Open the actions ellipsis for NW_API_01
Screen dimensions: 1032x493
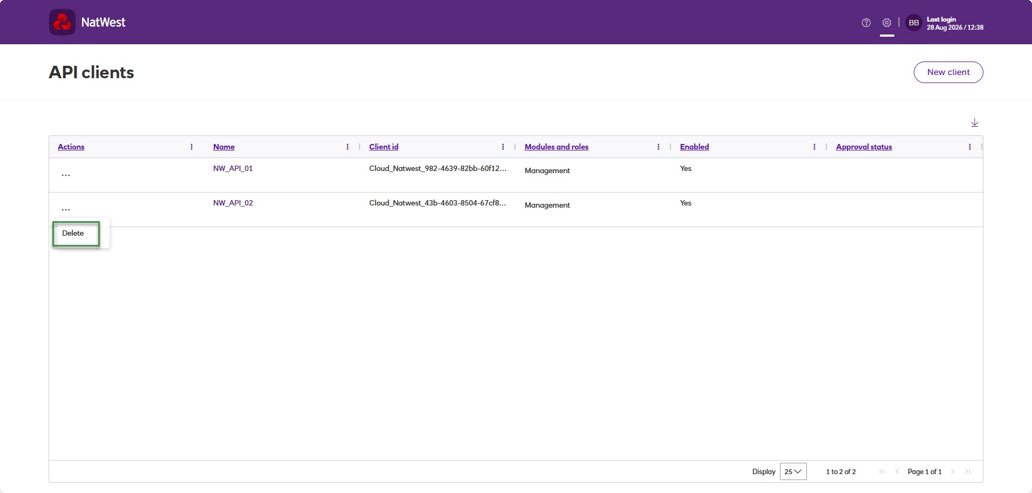coord(66,175)
